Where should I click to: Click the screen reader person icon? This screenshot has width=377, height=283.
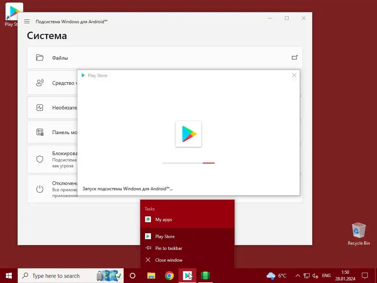click(40, 83)
